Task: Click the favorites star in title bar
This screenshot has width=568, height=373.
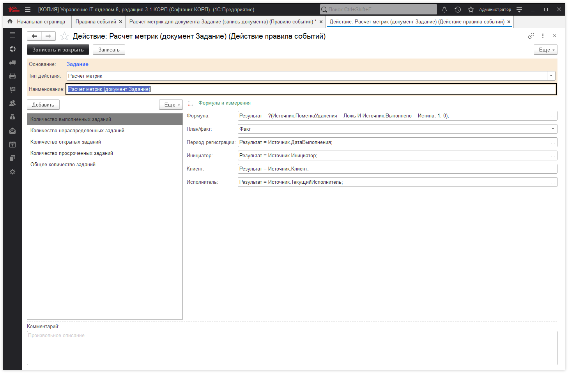Action: click(471, 9)
